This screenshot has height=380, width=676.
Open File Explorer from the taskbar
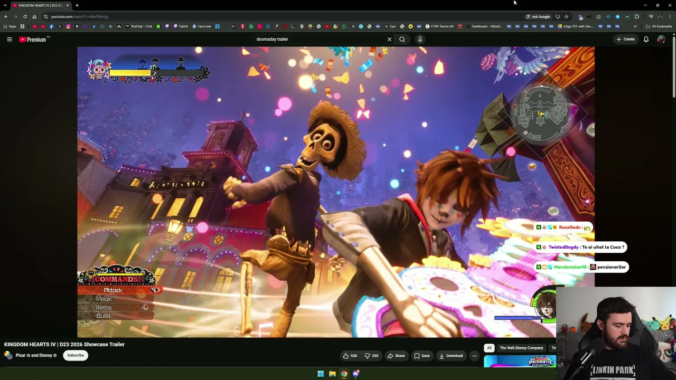(332, 374)
